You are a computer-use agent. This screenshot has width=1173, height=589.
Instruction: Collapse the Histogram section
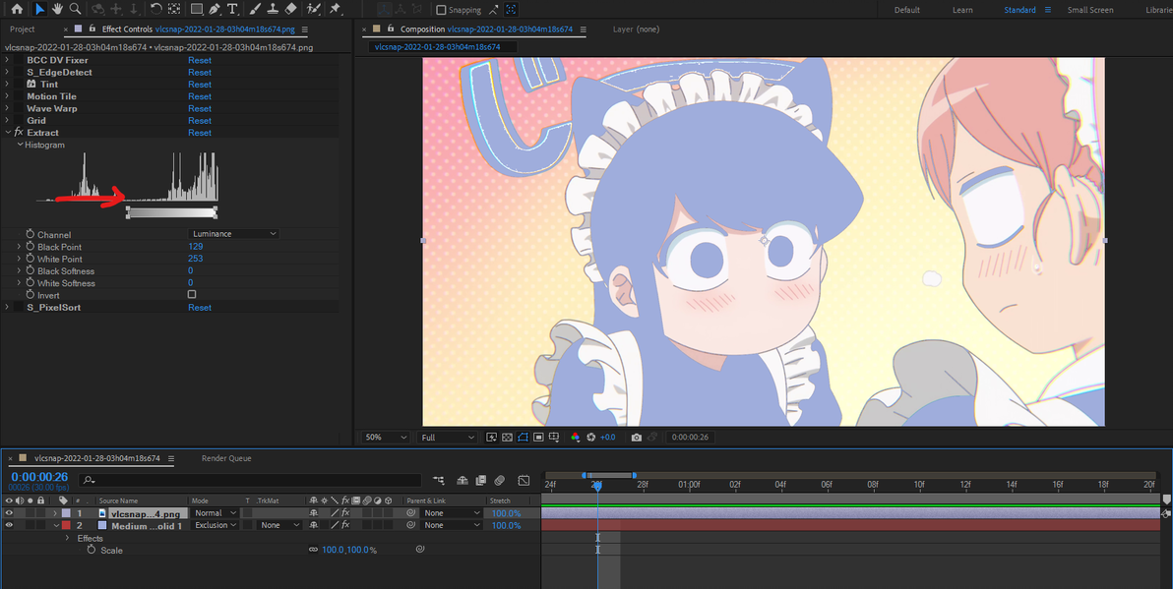[21, 145]
